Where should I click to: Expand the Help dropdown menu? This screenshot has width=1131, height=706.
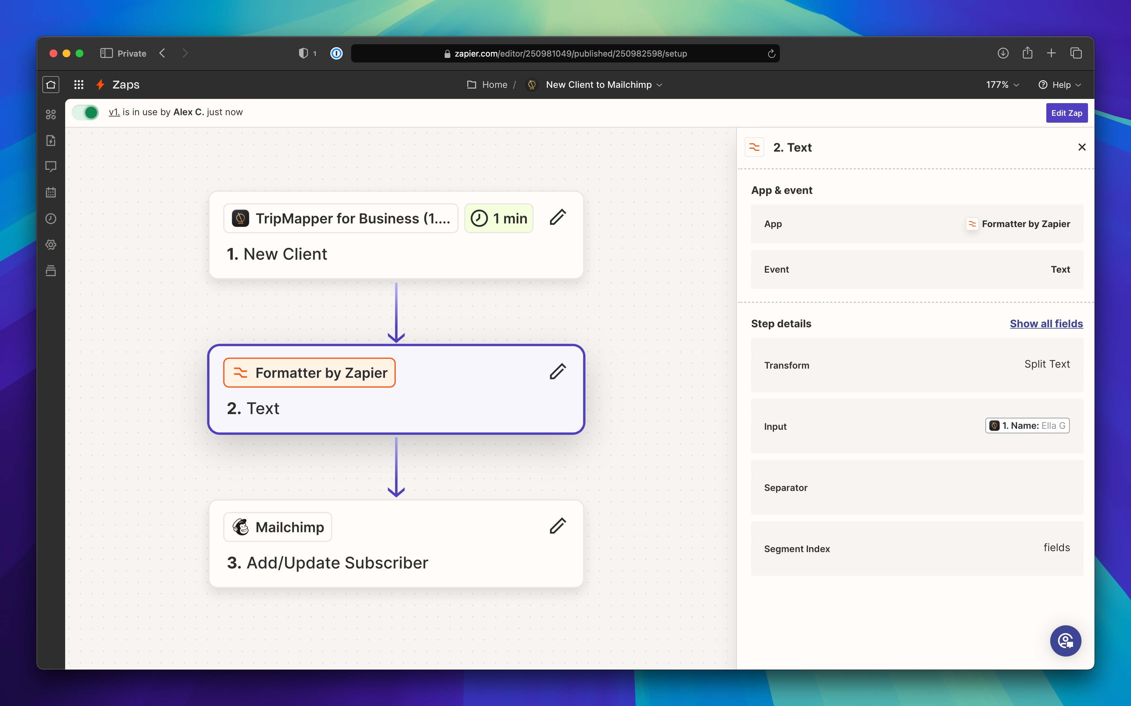click(x=1059, y=85)
